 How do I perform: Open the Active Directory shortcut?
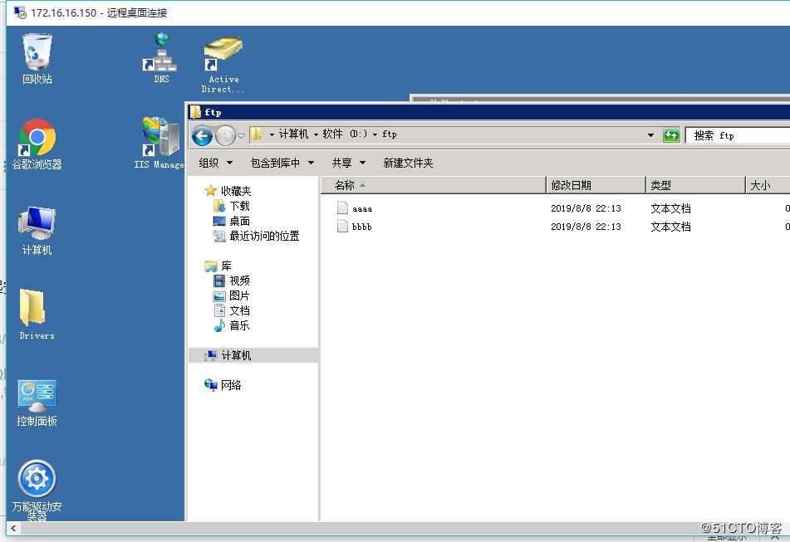click(x=223, y=65)
